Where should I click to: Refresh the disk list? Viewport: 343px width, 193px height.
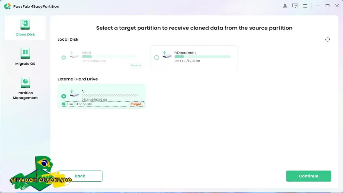point(327,40)
